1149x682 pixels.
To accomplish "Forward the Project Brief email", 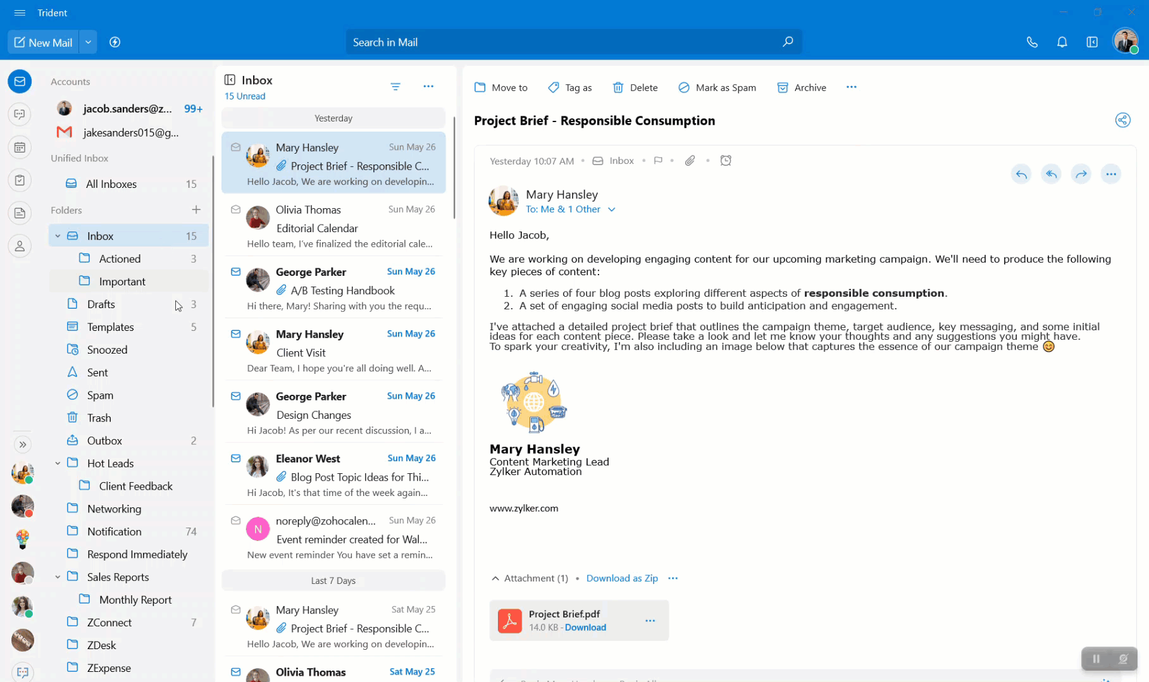I will click(1081, 174).
